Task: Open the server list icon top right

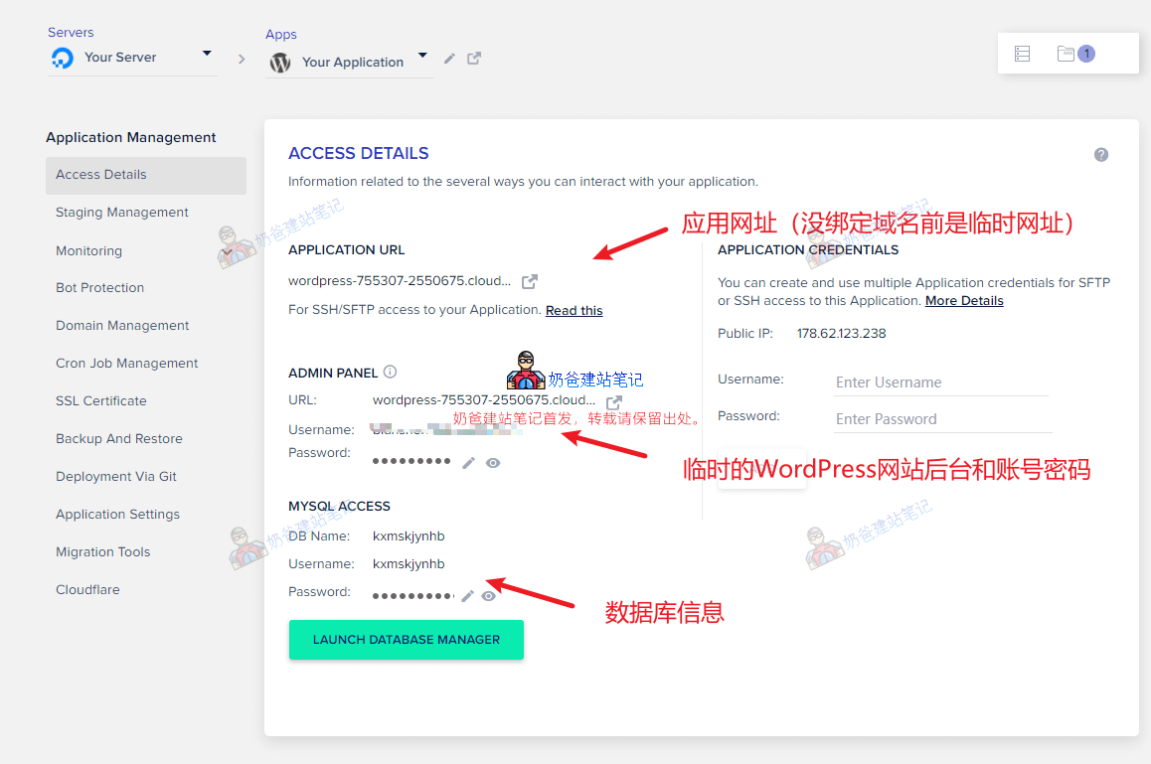Action: [x=1022, y=54]
